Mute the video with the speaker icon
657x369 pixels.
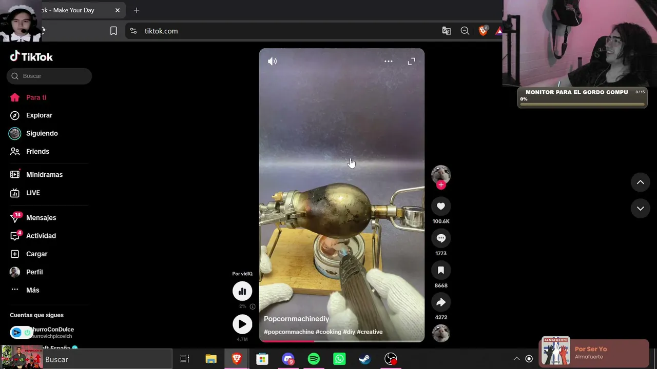(x=272, y=61)
